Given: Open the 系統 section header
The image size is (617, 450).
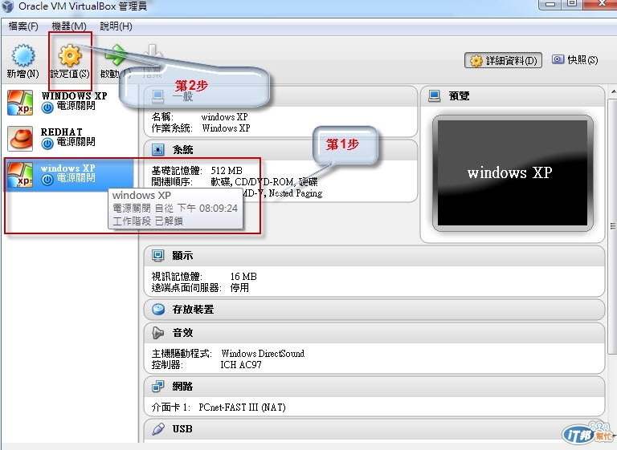Looking at the screenshot, I should (280, 150).
